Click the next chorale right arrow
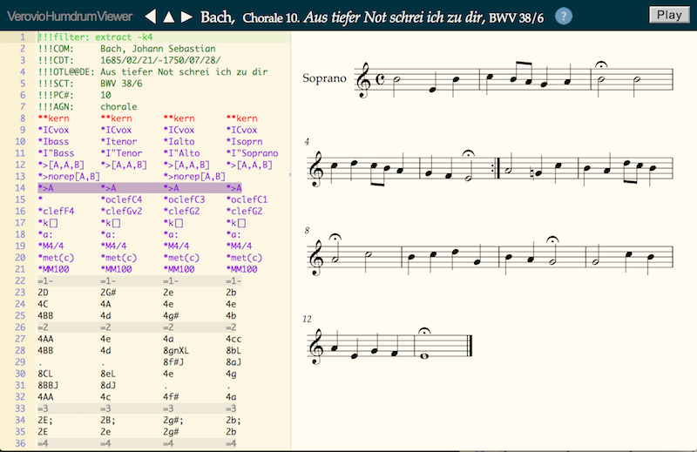 pos(186,17)
